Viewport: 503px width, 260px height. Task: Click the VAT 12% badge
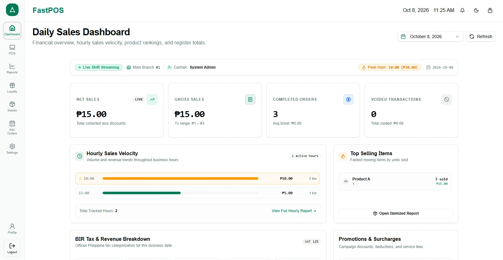pos(311,242)
